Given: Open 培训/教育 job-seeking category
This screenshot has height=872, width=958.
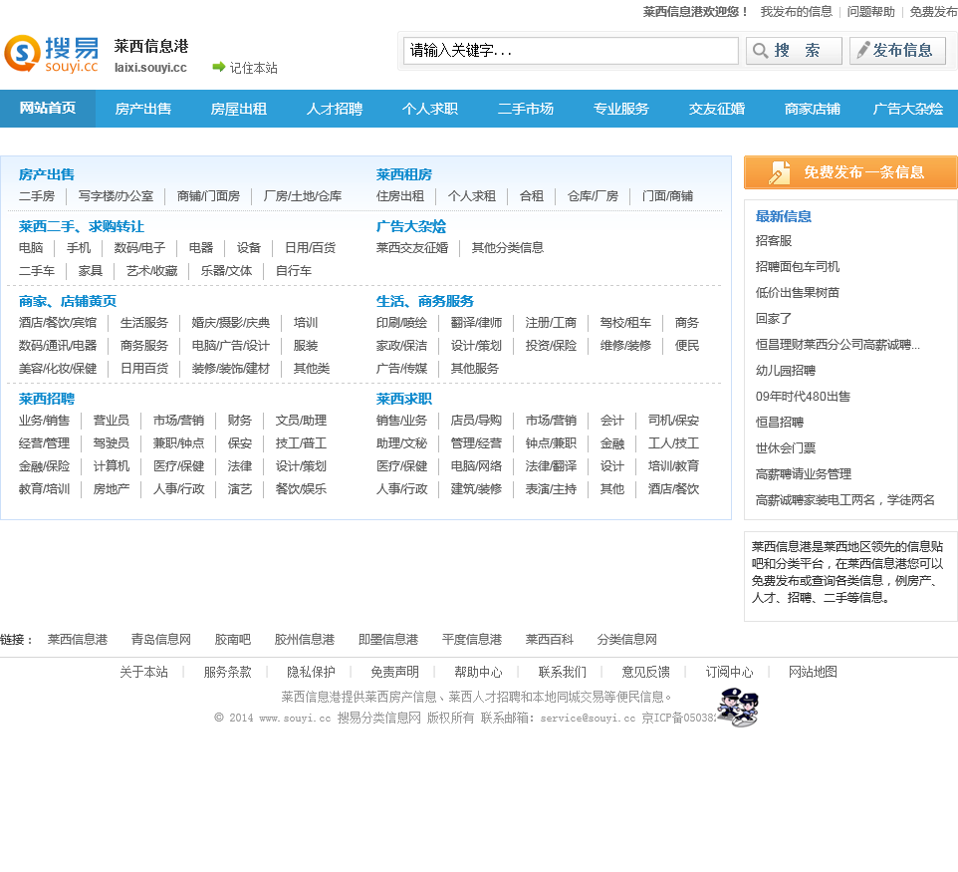Looking at the screenshot, I should pyautogui.click(x=674, y=466).
